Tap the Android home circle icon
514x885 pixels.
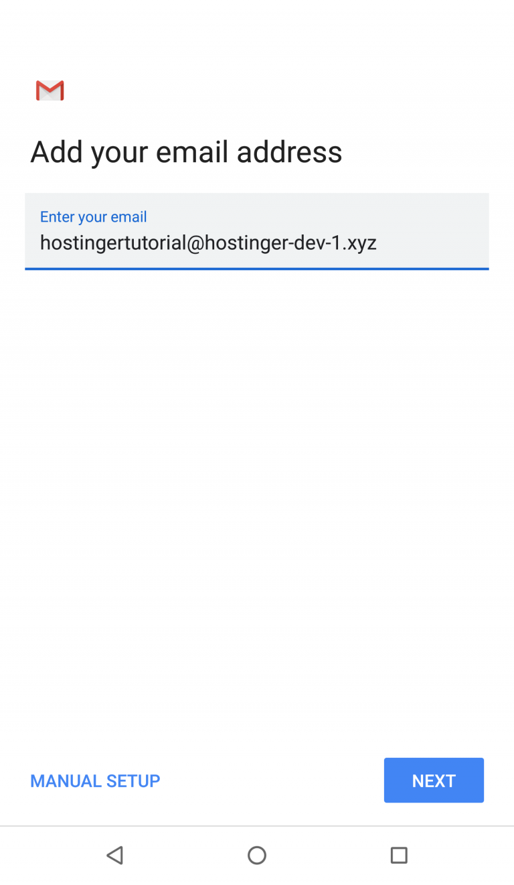pos(257,855)
